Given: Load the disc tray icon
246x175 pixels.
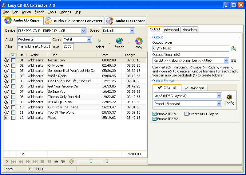Looking at the screenshot, I should click(63, 161).
